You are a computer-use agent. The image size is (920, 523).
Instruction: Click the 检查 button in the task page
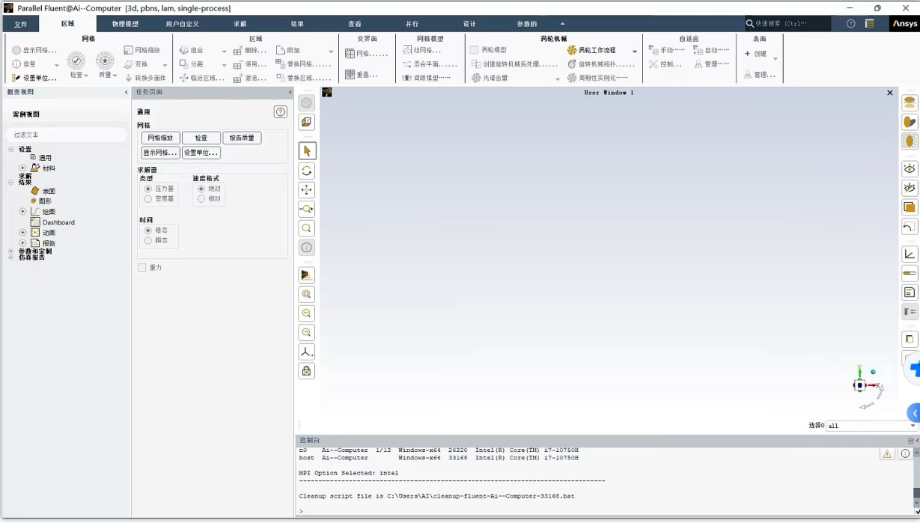(x=201, y=138)
